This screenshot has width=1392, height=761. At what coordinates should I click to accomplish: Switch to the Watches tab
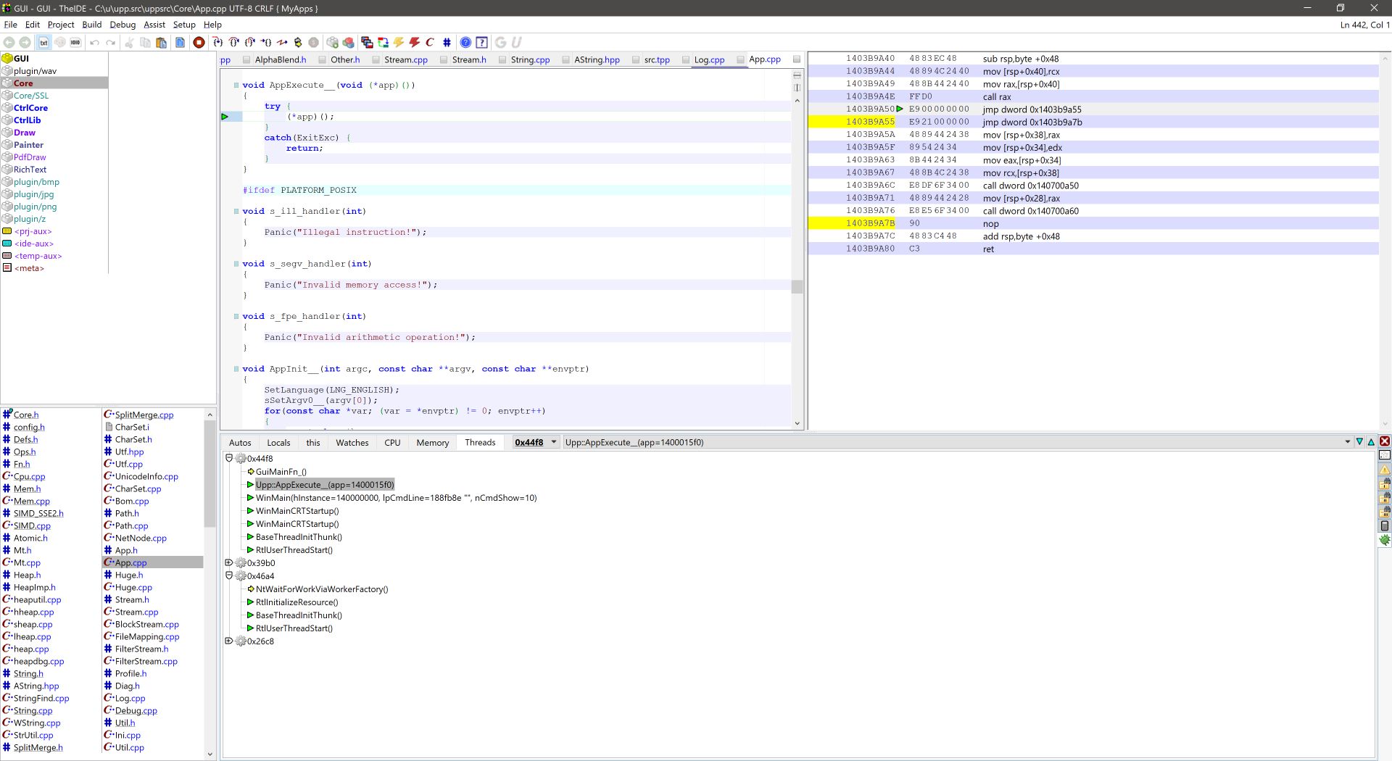(352, 443)
